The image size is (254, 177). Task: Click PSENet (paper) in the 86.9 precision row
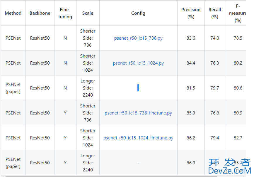tap(13, 163)
